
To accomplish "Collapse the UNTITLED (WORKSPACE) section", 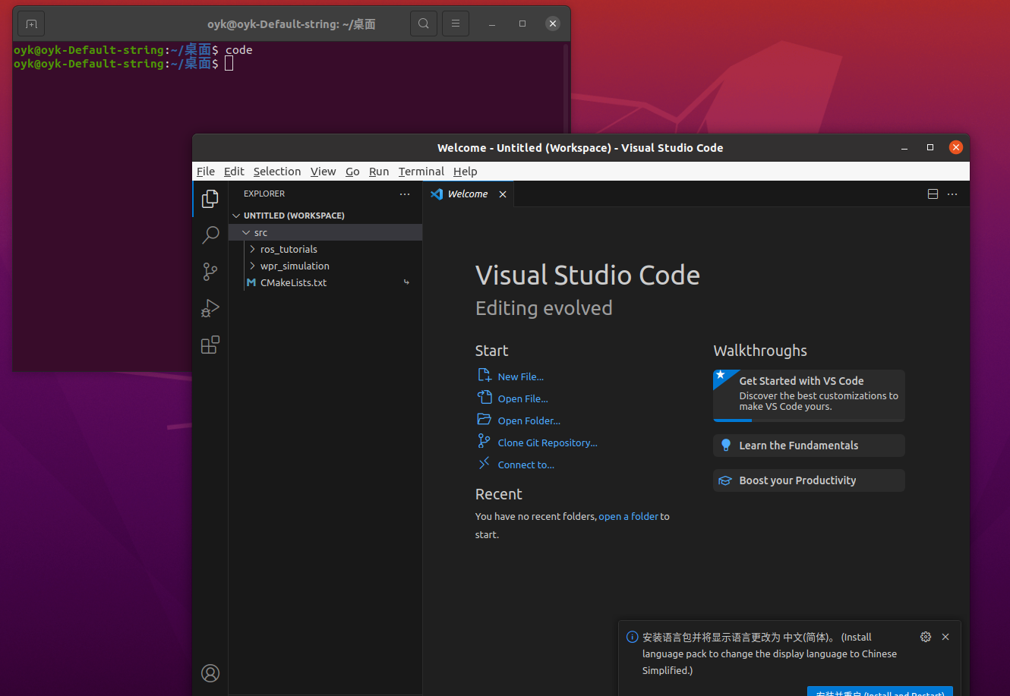I will pos(237,216).
